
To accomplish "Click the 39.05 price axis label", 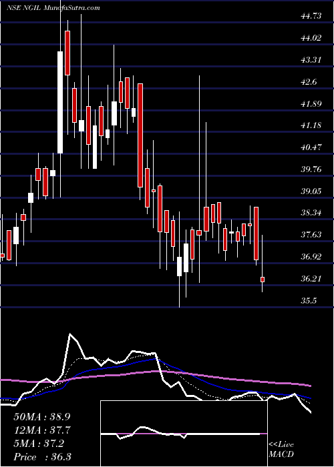I will click(x=311, y=191).
